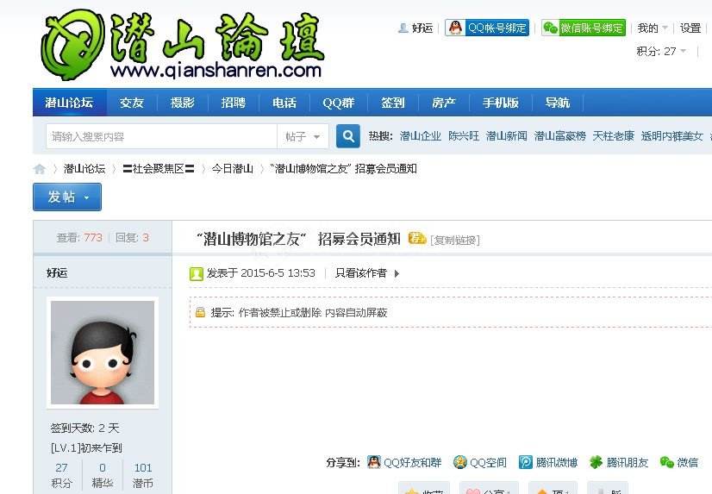Share post to QQ空间
The image size is (712, 494).
pos(480,463)
